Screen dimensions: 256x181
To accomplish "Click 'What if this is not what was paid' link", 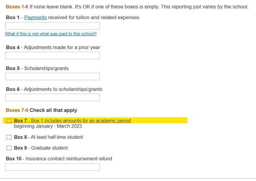I will (x=51, y=34).
